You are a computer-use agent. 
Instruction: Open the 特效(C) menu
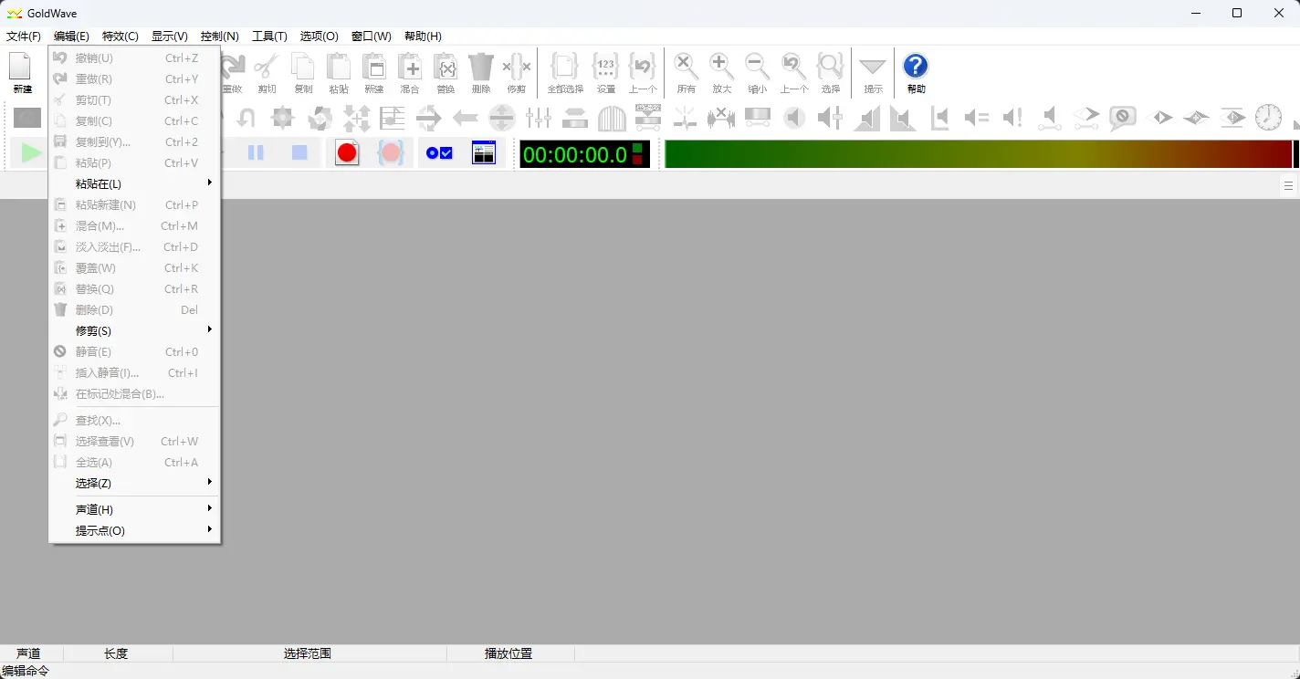pyautogui.click(x=121, y=37)
